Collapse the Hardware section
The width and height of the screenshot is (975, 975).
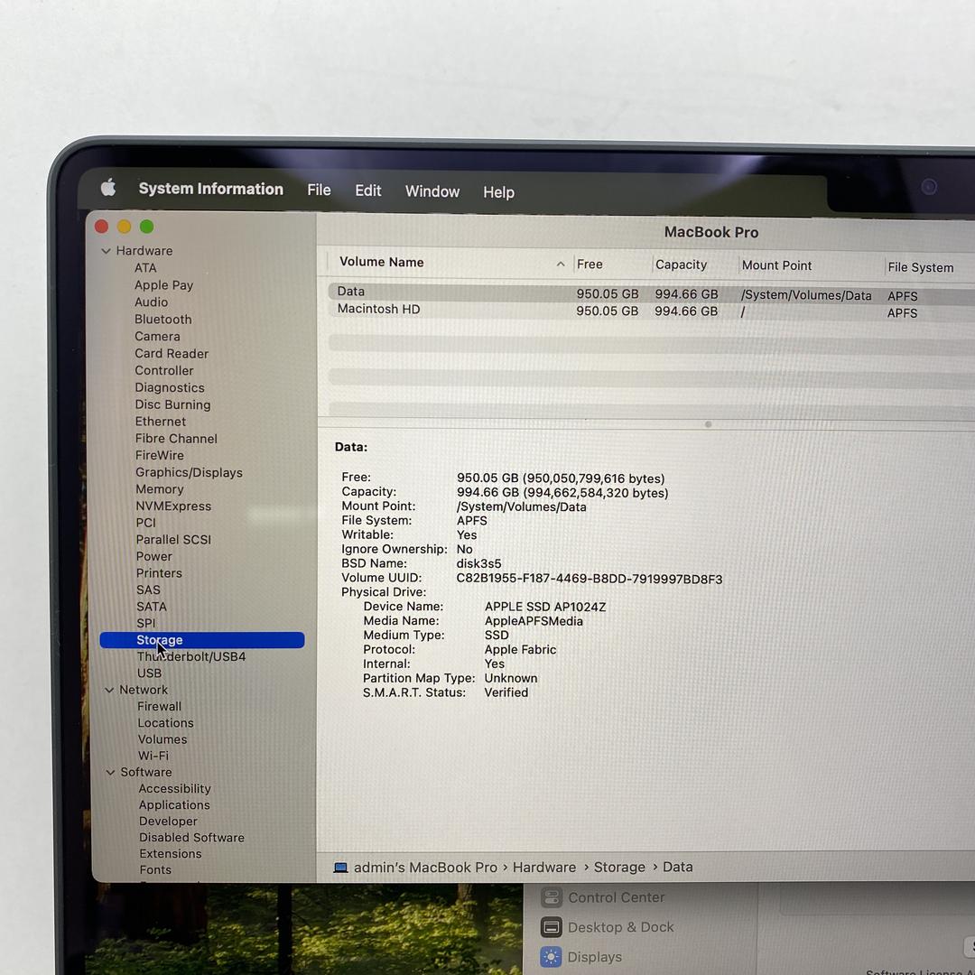pos(107,251)
